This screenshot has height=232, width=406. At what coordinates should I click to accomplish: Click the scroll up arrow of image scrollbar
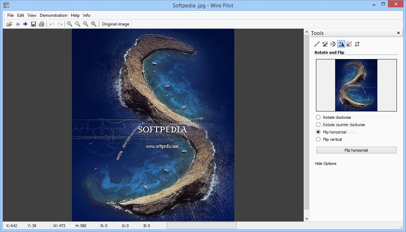pos(307,31)
